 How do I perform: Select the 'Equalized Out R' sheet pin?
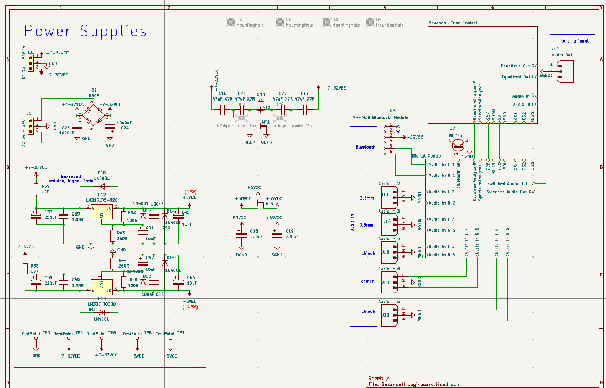(x=519, y=66)
